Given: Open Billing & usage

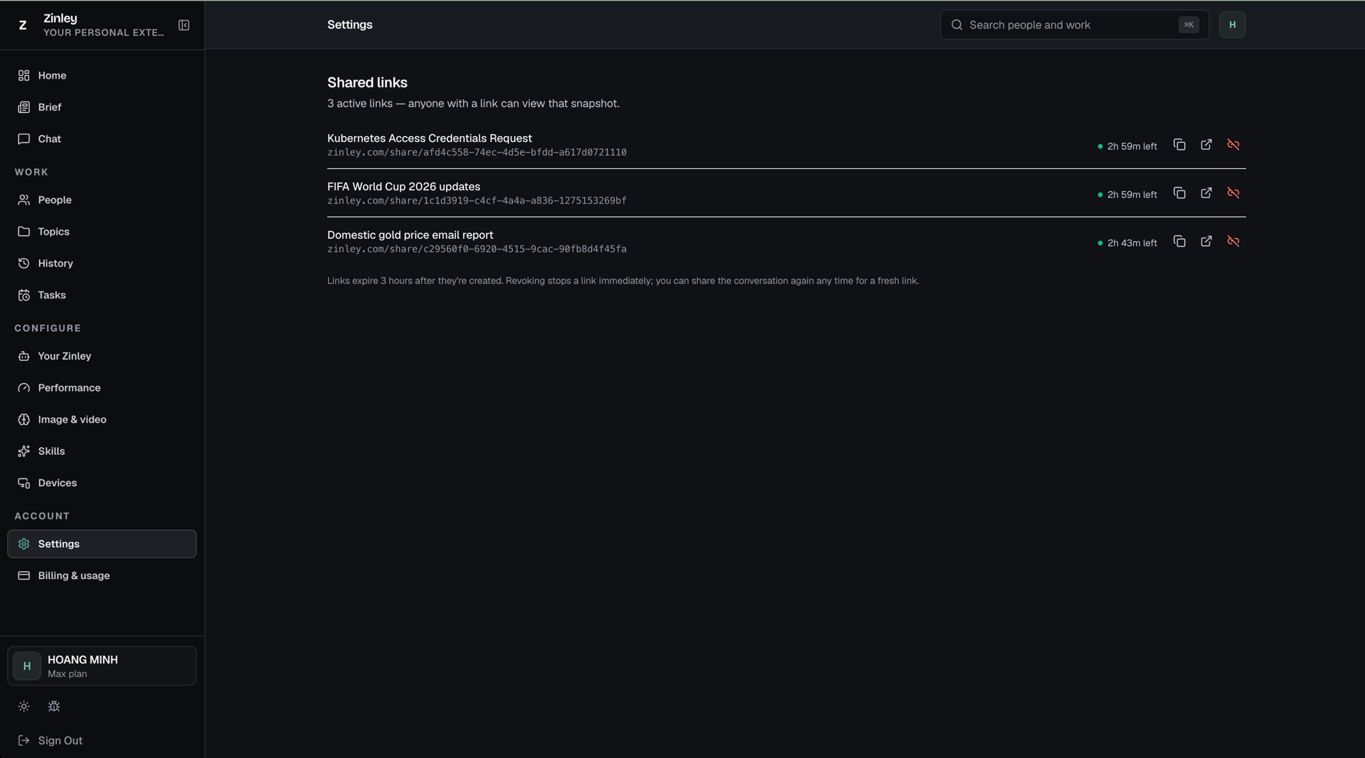Looking at the screenshot, I should pos(102,576).
